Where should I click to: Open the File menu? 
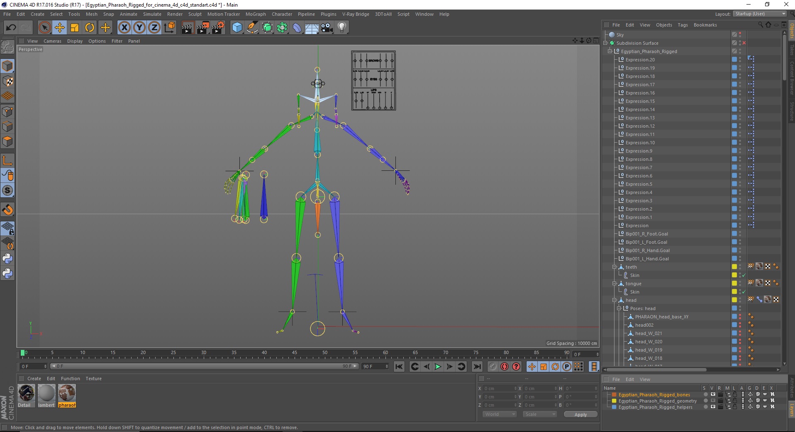pyautogui.click(x=7, y=14)
